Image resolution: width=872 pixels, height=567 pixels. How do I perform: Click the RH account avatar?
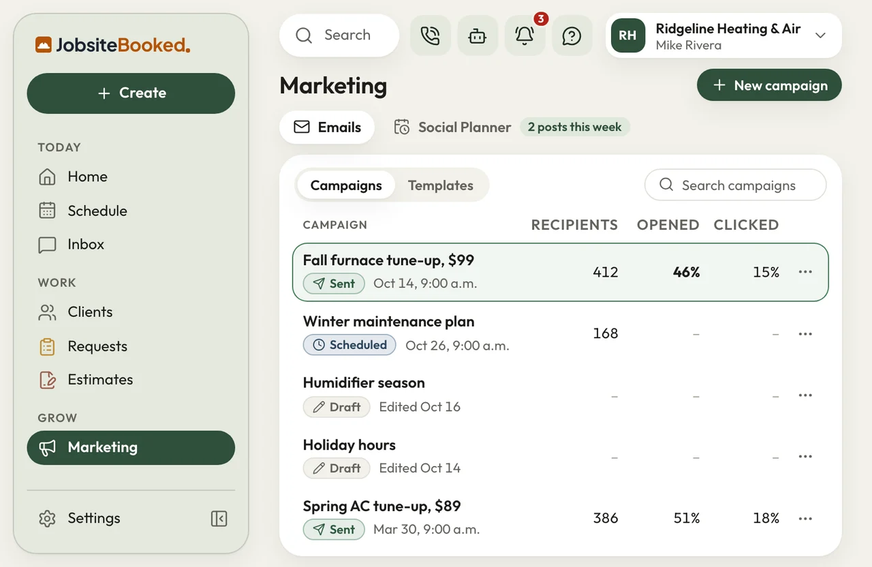coord(627,35)
